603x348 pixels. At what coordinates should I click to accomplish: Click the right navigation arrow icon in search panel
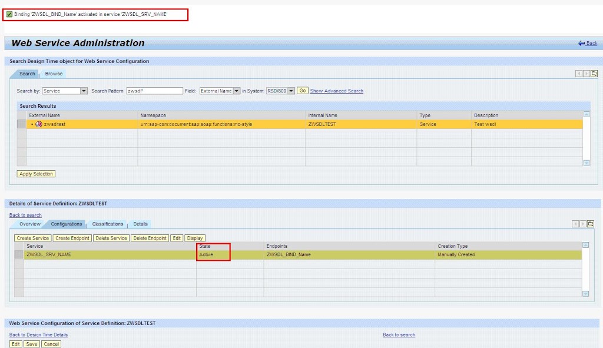[x=585, y=74]
